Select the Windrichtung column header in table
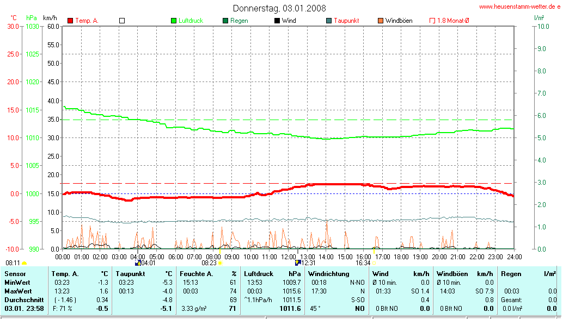The height and width of the screenshot is (319, 563). [328, 274]
